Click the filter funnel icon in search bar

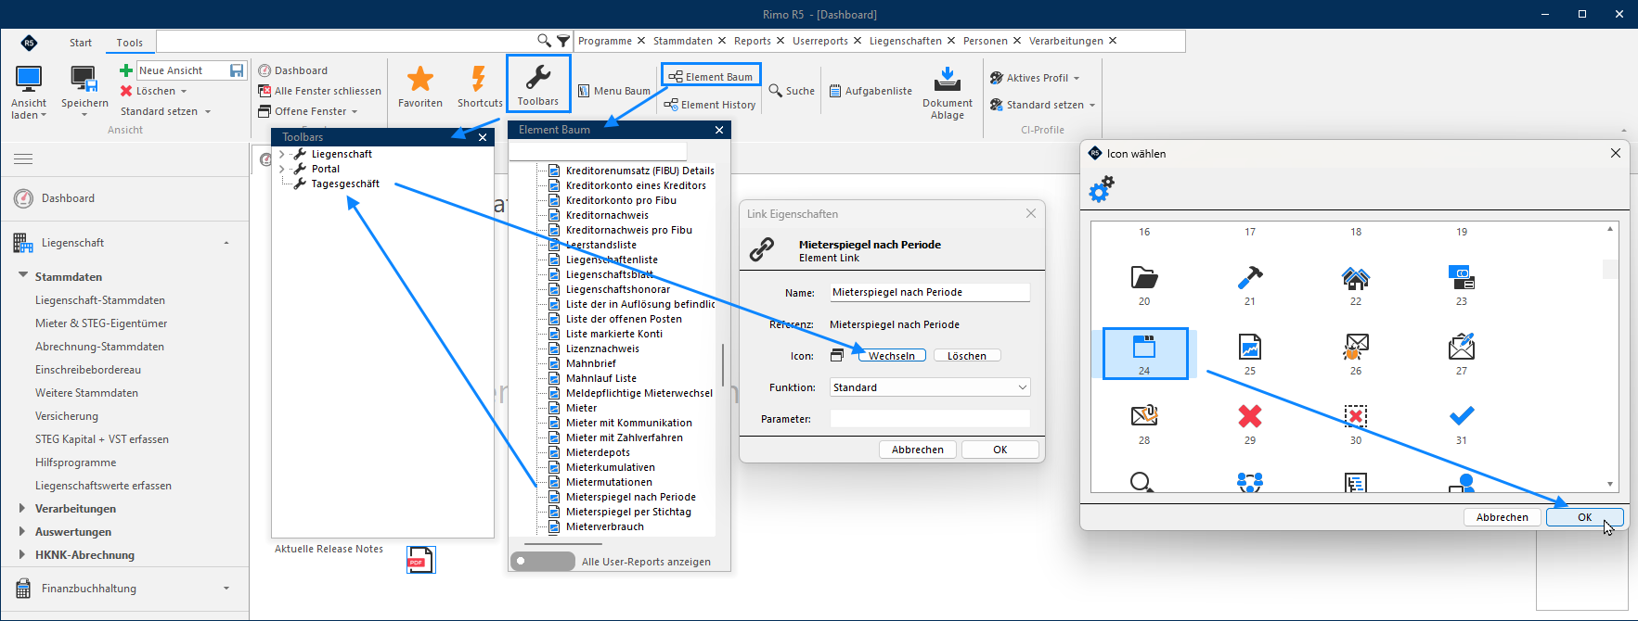pyautogui.click(x=563, y=41)
